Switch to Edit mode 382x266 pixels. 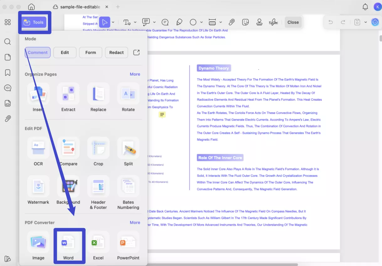click(x=65, y=52)
